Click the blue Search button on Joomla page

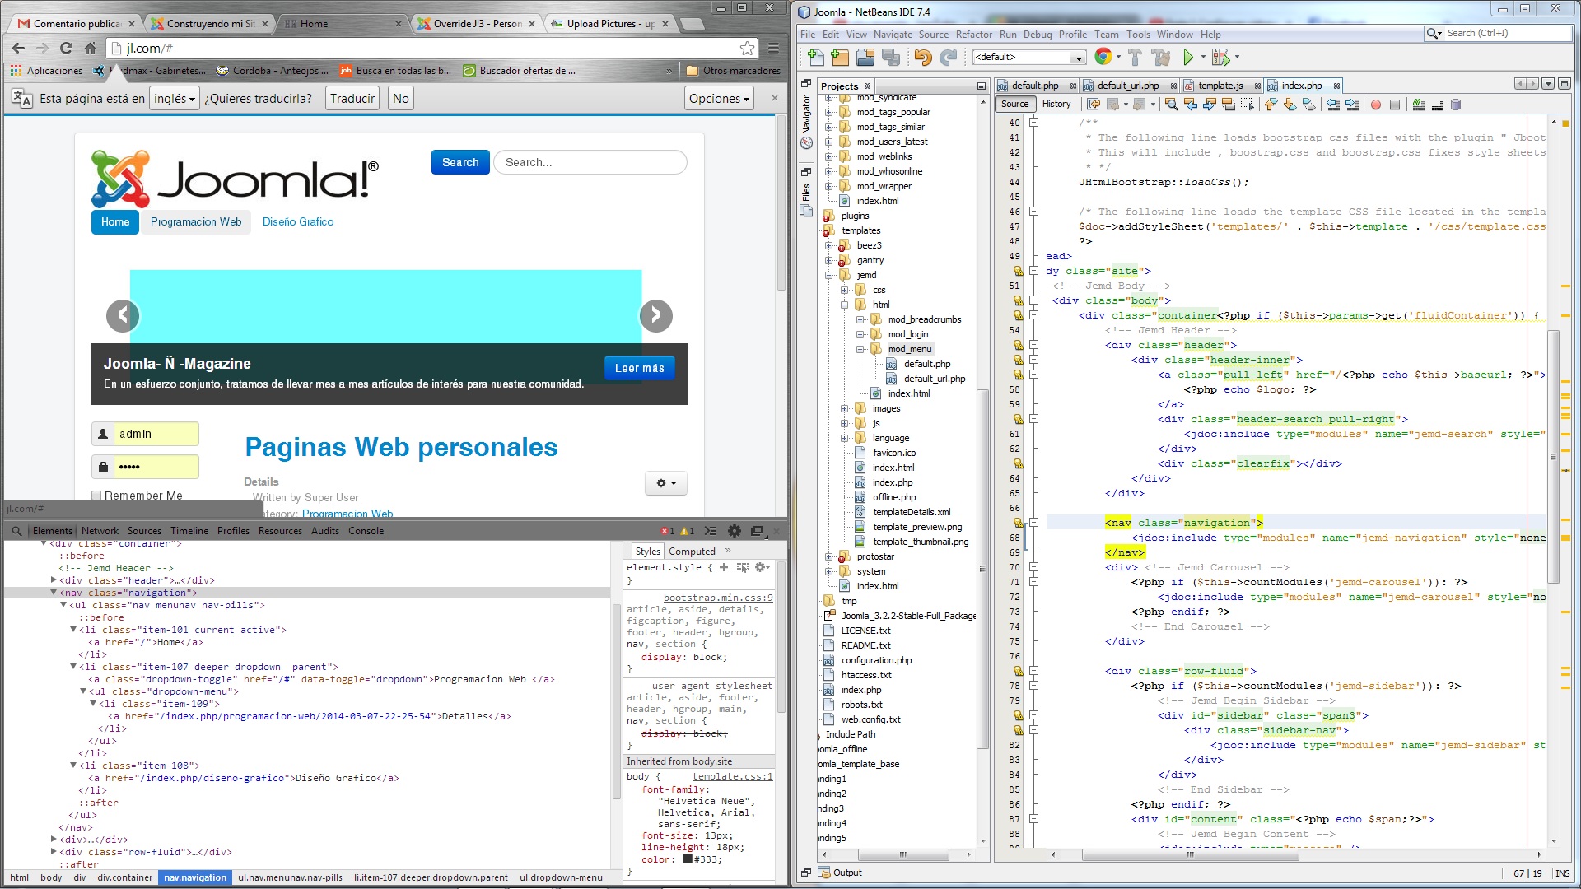coord(460,162)
